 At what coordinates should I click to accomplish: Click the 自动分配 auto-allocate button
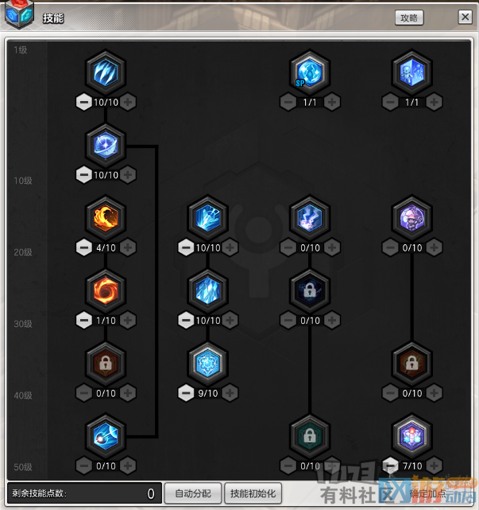[x=193, y=493]
